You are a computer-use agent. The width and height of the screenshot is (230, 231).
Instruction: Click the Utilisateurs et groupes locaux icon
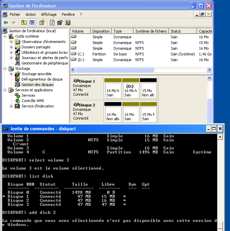pyautogui.click(x=17, y=52)
